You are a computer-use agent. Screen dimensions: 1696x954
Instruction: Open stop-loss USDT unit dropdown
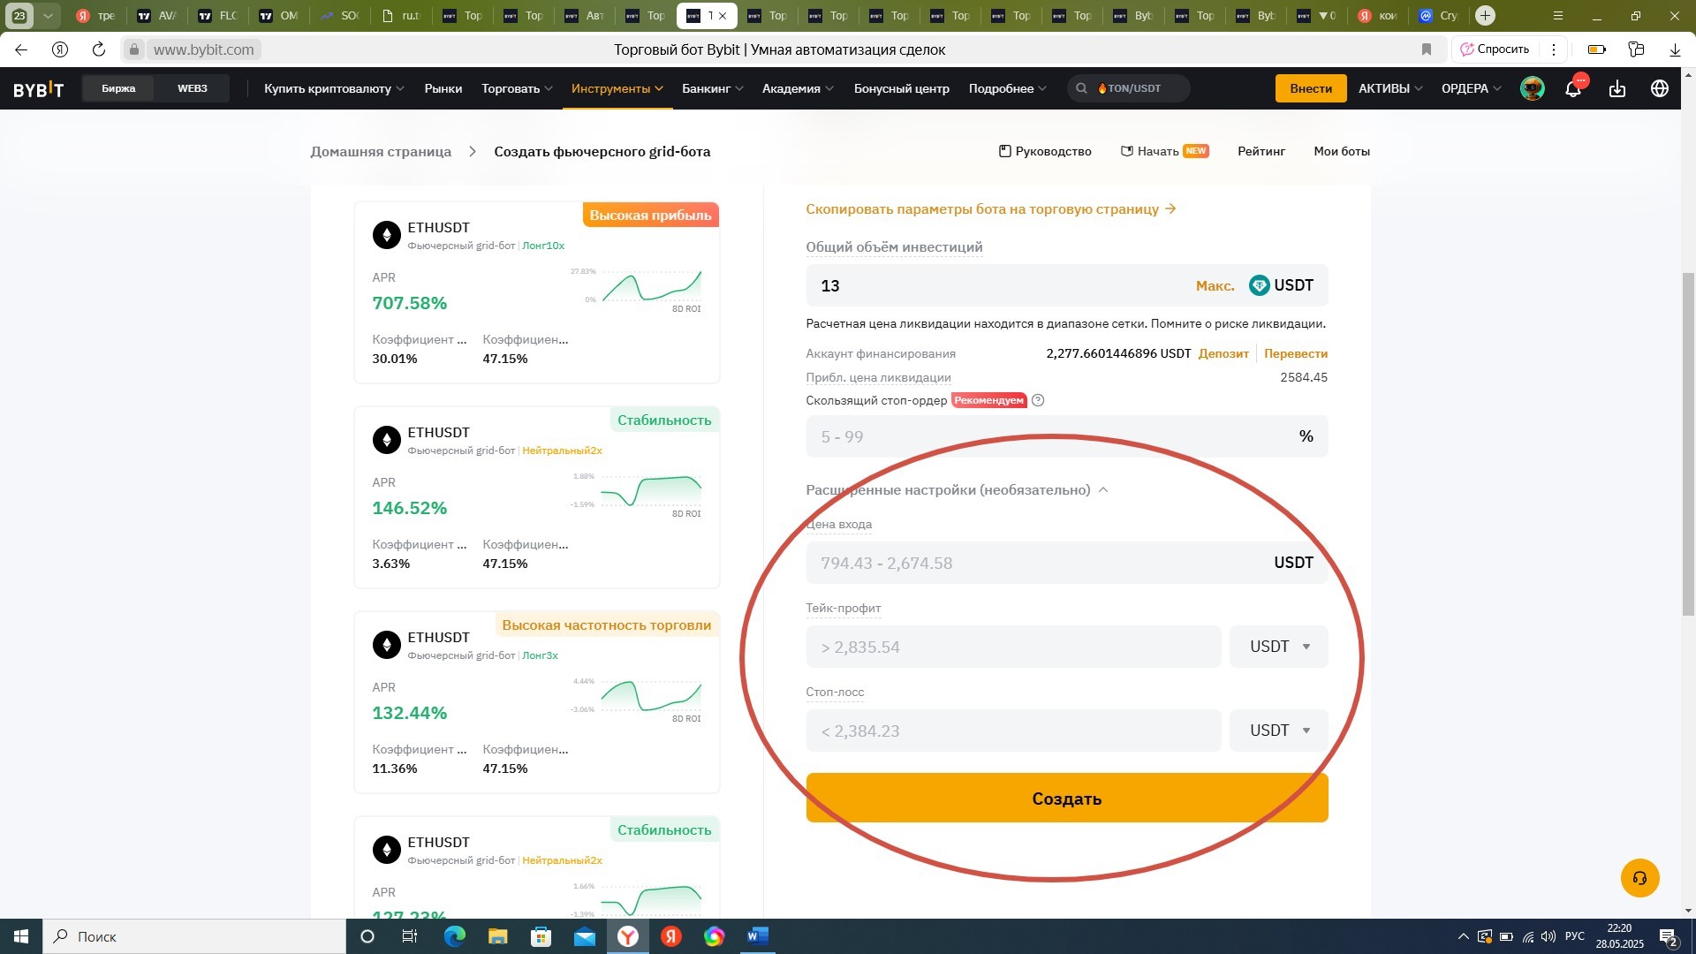tap(1278, 731)
